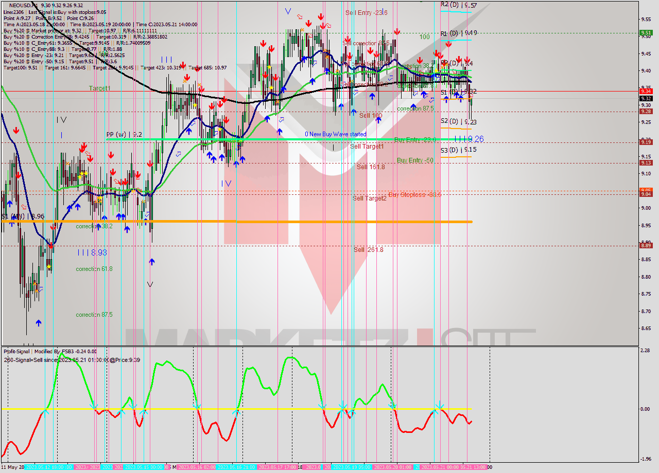
Task: Click the 9.28 price tag on axis
Action: coord(646,111)
